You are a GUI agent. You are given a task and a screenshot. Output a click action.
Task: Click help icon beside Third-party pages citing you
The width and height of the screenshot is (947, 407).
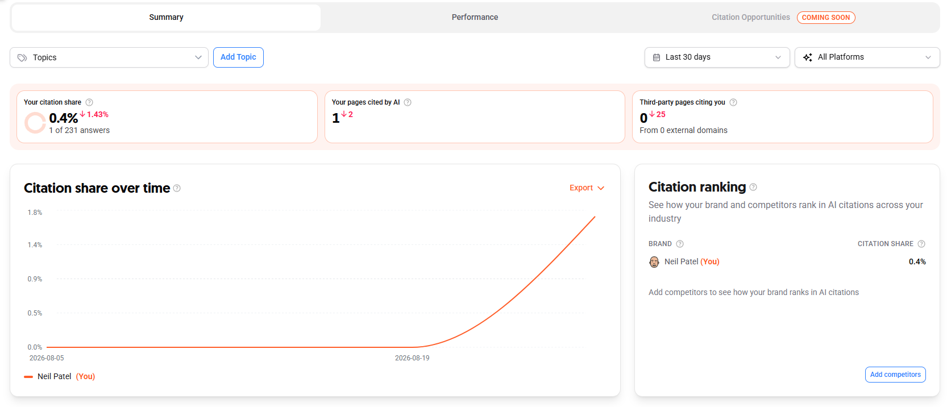733,102
